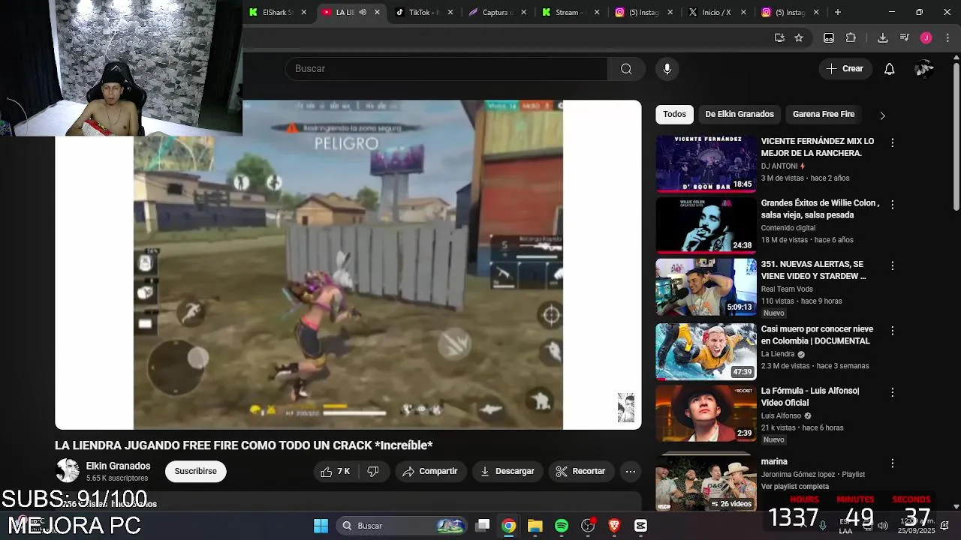Open OBS Studio from the taskbar

(588, 526)
